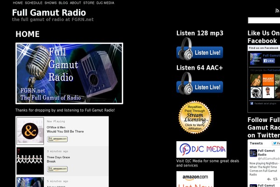The height and width of the screenshot is (187, 280).
Task: Open Full Gamut Radio Facebook page thumbnail
Action: [256, 59]
